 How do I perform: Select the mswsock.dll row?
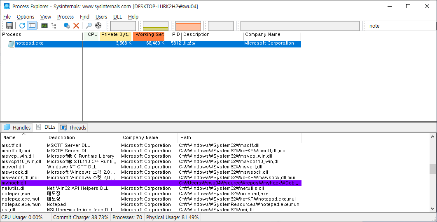(x=151, y=172)
